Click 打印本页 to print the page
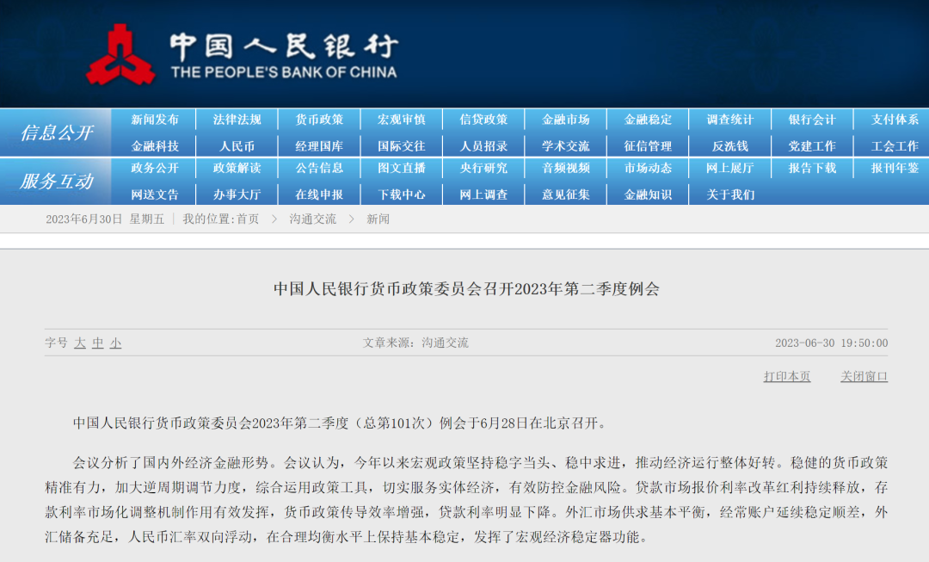The width and height of the screenshot is (929, 562). [x=787, y=376]
